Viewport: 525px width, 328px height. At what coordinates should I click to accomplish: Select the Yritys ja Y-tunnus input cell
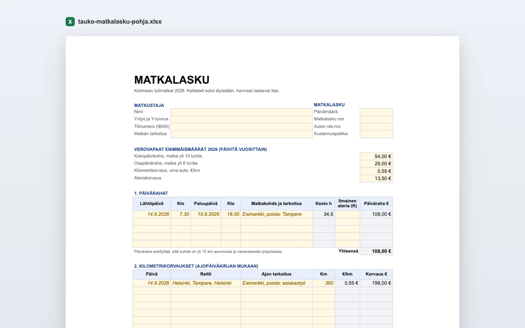click(x=241, y=119)
